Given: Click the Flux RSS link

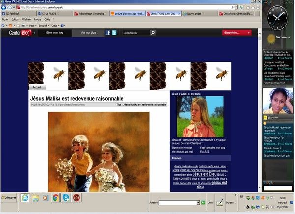Looking at the screenshot, I should tap(205, 152).
